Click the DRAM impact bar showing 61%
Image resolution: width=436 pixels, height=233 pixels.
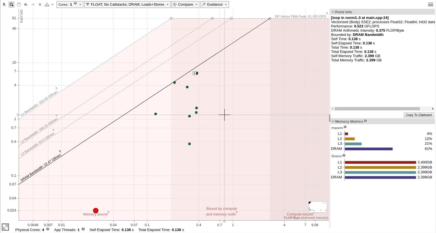369,149
